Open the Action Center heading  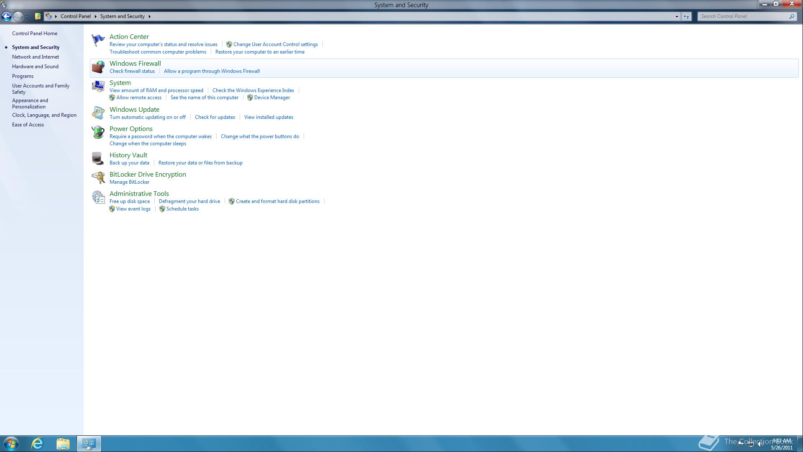[129, 37]
